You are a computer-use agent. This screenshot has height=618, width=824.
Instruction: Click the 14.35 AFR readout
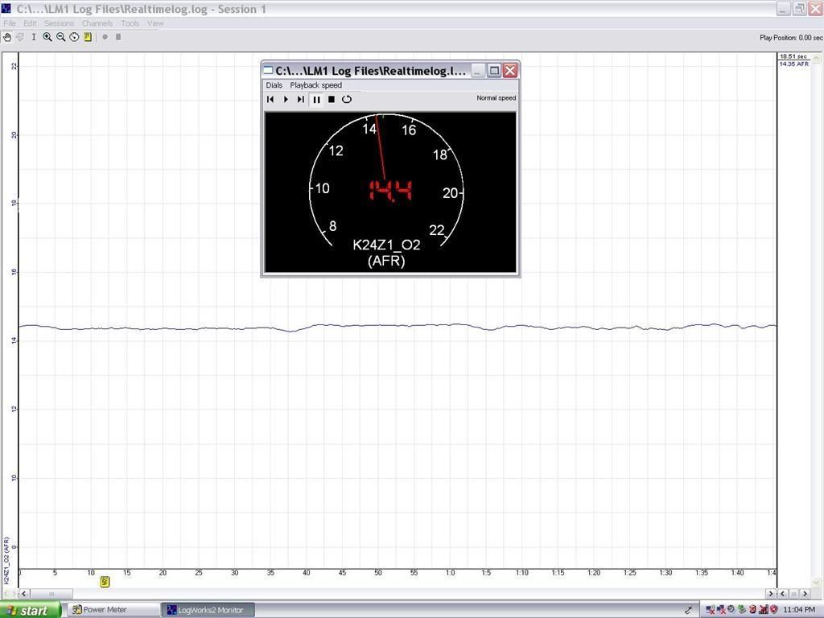[x=794, y=64]
